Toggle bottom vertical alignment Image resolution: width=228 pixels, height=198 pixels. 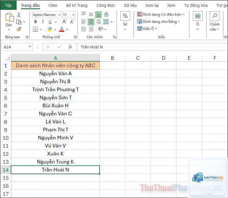(x=98, y=15)
